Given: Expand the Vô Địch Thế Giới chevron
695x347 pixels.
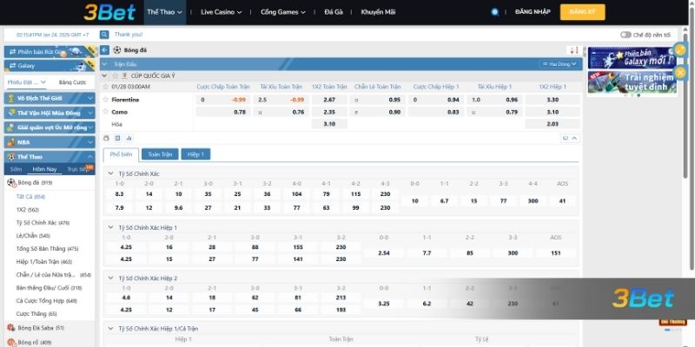Looking at the screenshot, I should pyautogui.click(x=90, y=98).
